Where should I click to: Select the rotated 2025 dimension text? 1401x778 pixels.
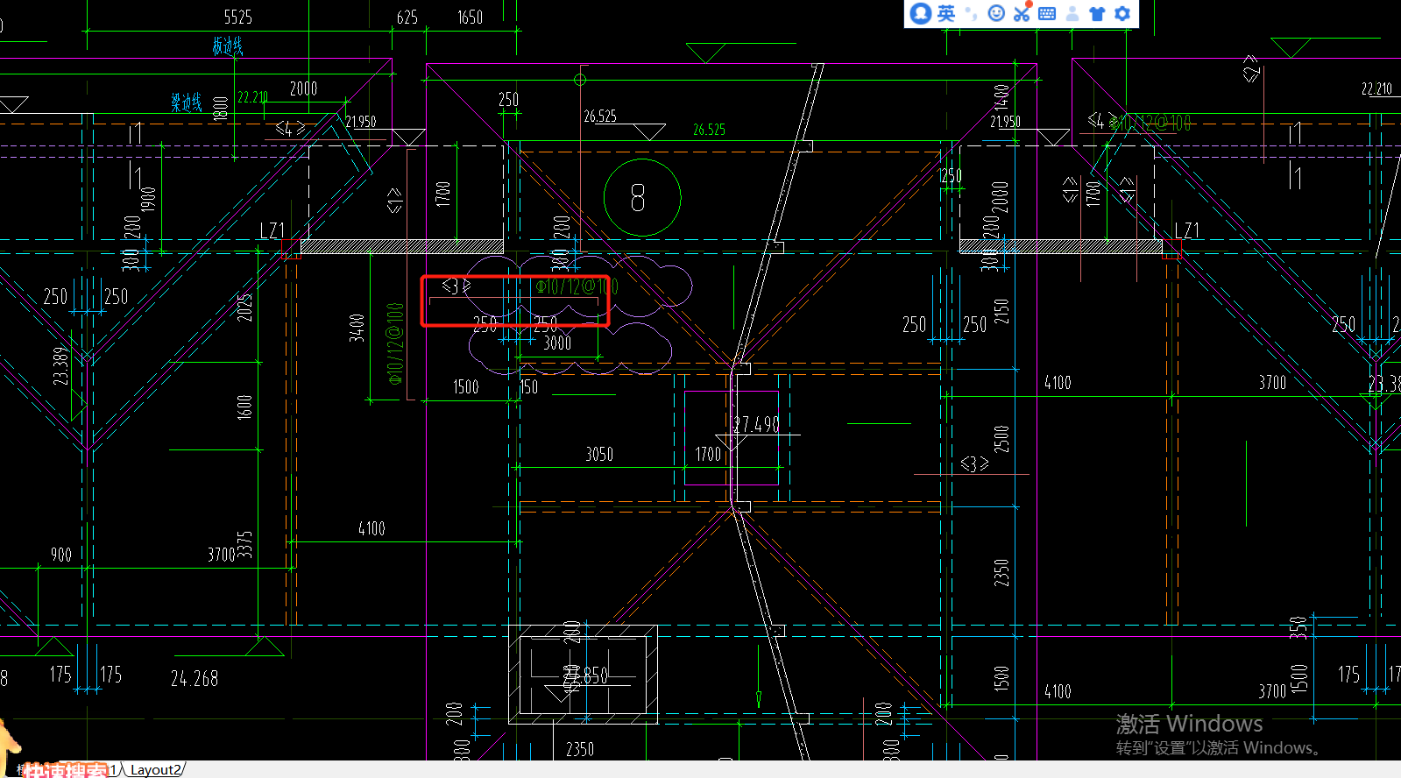(x=244, y=308)
